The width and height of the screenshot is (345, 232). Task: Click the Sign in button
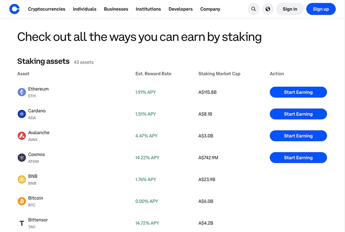[290, 9]
